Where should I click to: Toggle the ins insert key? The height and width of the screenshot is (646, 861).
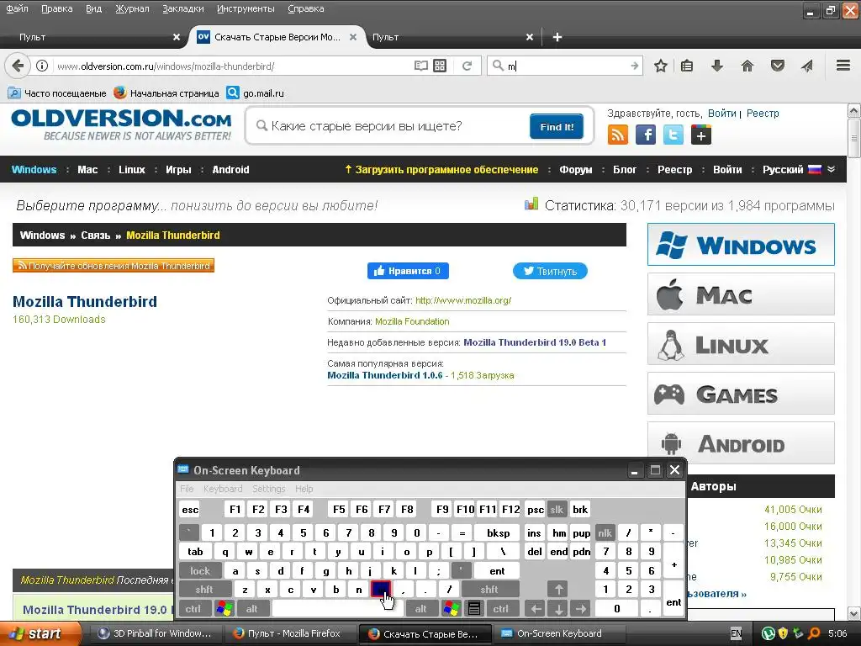pos(534,532)
